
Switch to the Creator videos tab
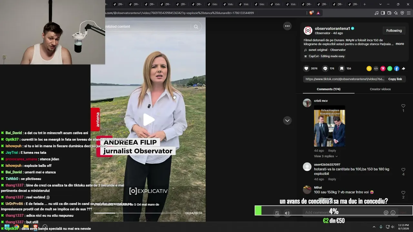click(x=380, y=89)
